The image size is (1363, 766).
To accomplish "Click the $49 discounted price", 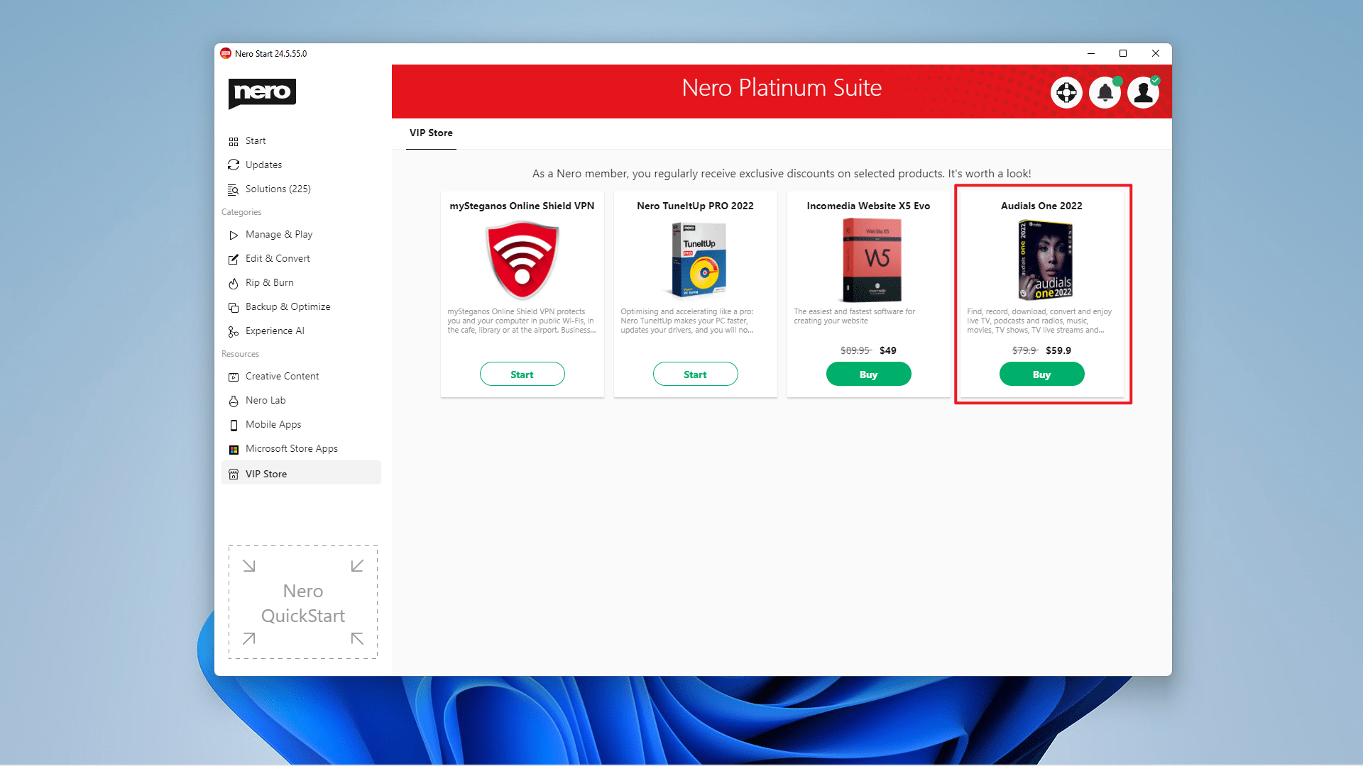I will [x=887, y=350].
